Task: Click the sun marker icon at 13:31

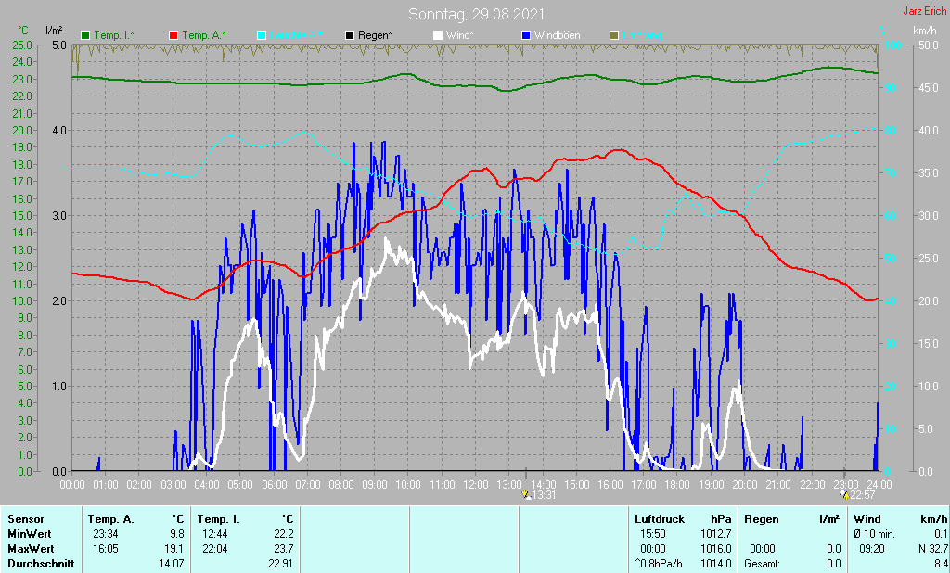Action: [x=525, y=494]
